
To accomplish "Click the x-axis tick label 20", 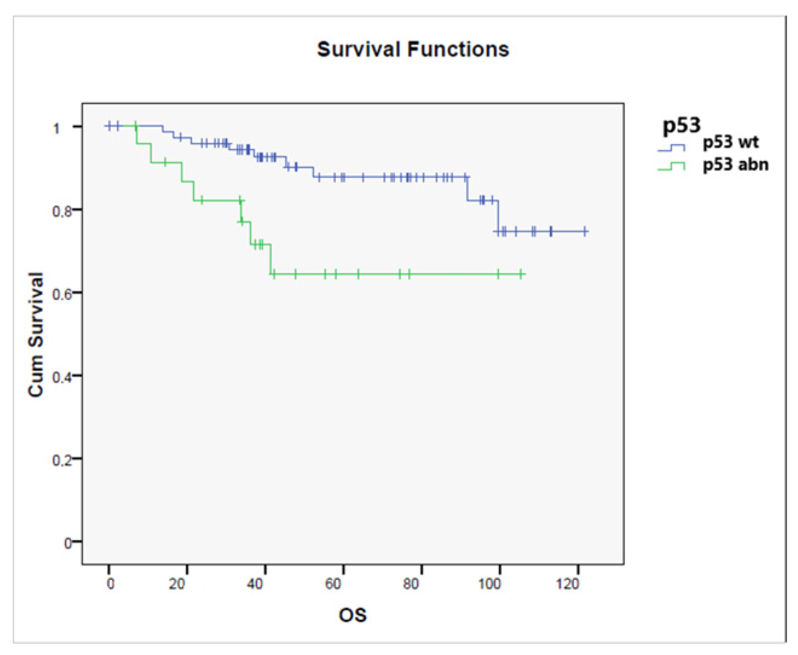I will (177, 584).
